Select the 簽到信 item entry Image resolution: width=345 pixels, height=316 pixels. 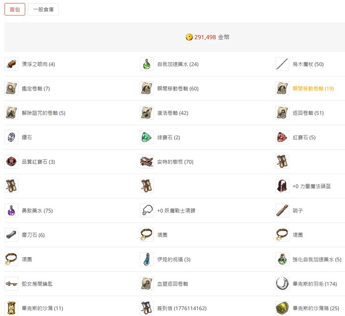click(182, 308)
